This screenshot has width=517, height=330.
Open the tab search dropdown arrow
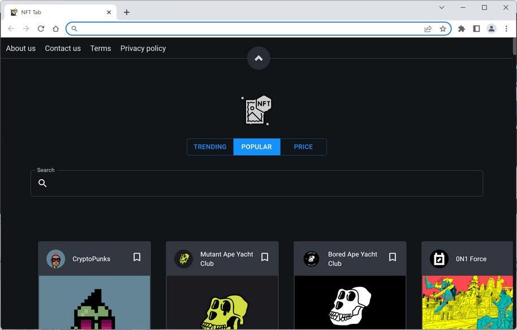(x=442, y=7)
